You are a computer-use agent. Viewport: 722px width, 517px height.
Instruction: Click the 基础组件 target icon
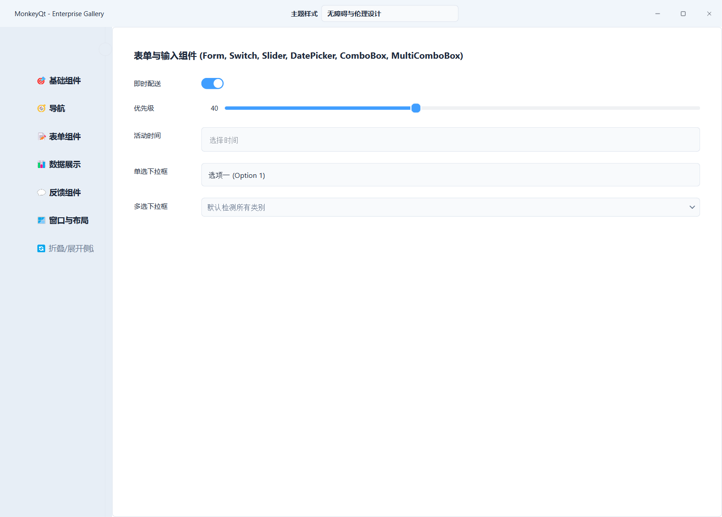click(x=41, y=81)
